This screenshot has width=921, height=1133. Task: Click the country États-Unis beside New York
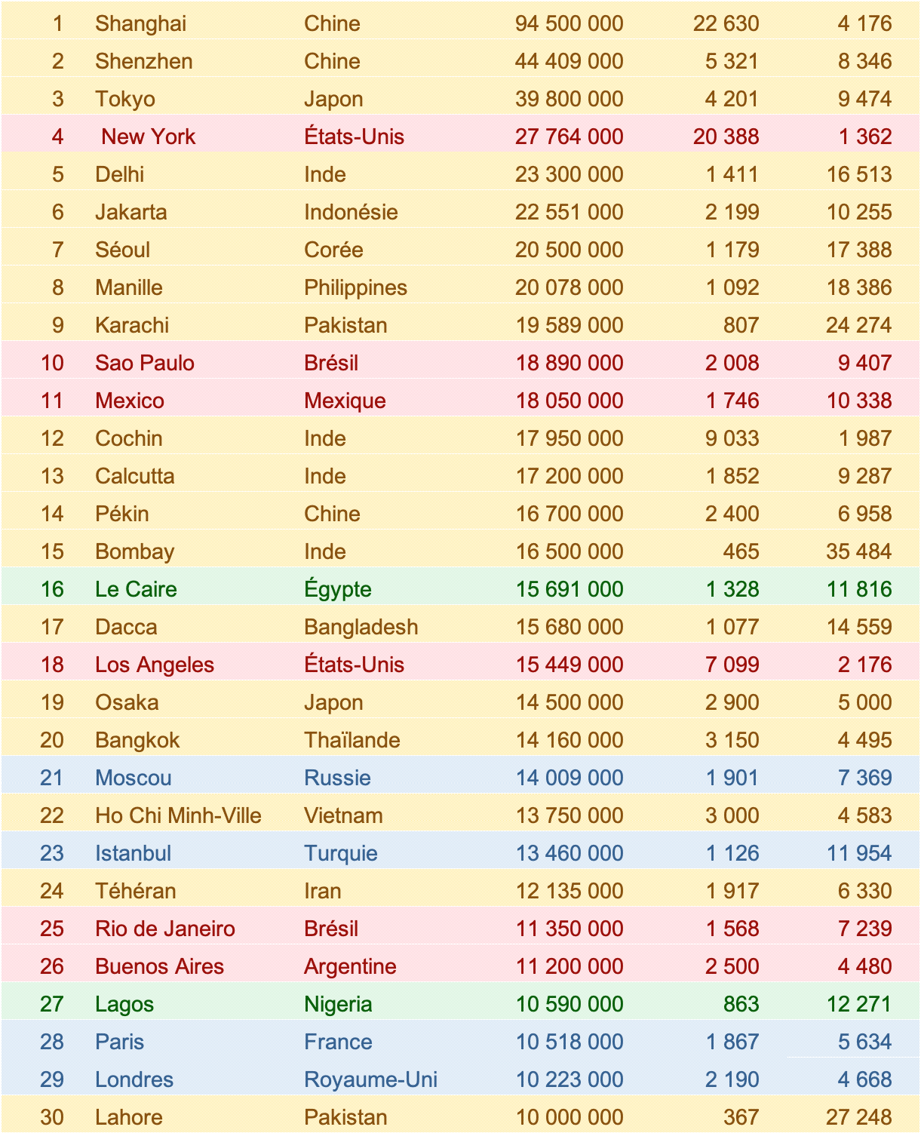354,137
